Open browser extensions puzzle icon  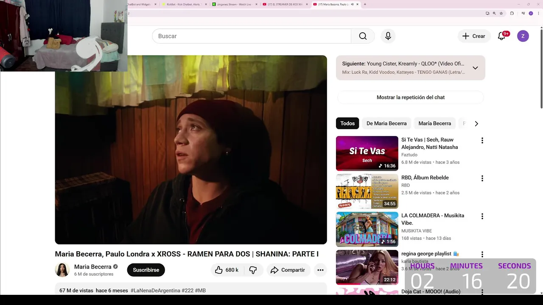[x=512, y=13]
